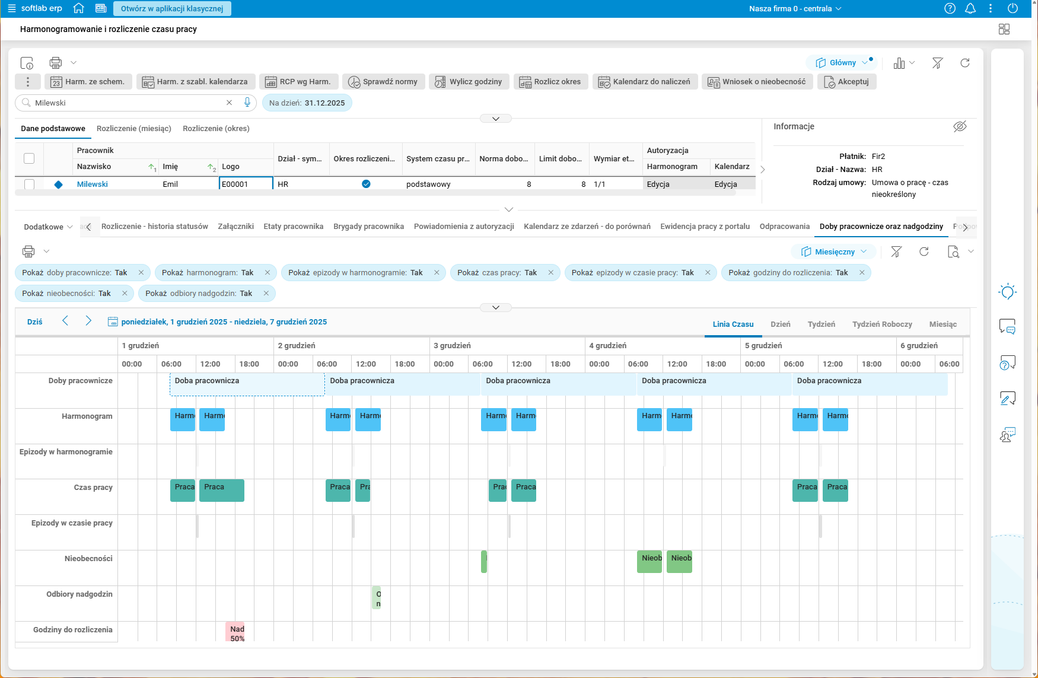The height and width of the screenshot is (678, 1038).
Task: Refresh the main employee list
Action: point(965,63)
